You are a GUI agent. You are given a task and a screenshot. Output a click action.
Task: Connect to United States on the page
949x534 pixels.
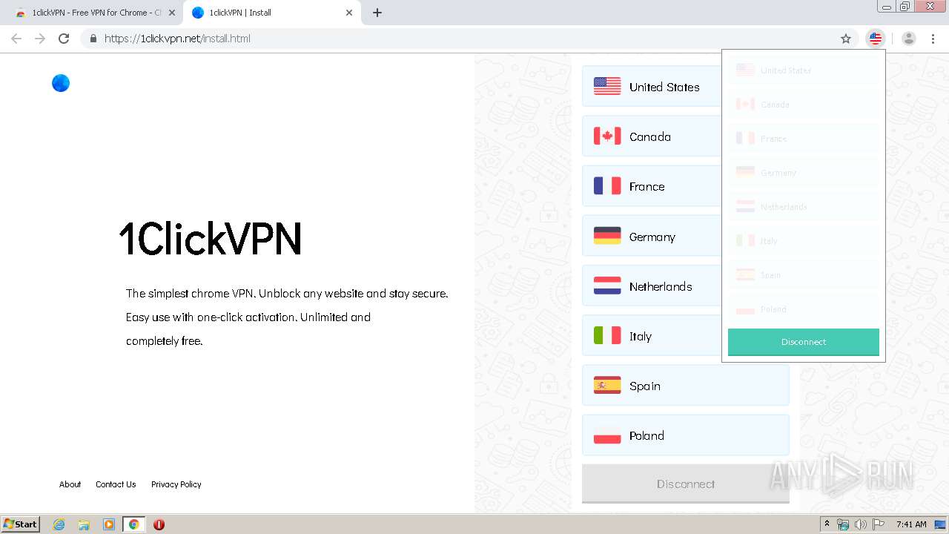coord(685,87)
